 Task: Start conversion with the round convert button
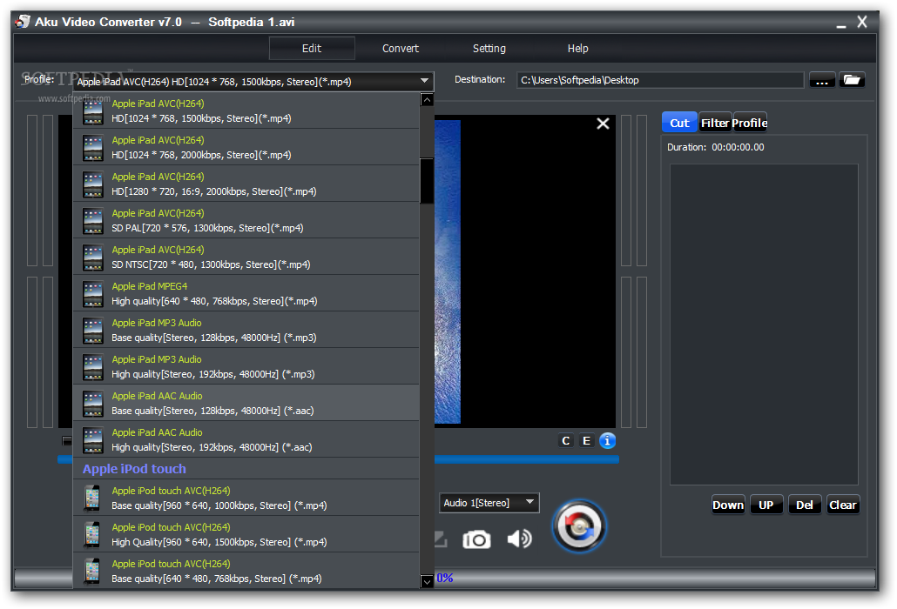[579, 526]
